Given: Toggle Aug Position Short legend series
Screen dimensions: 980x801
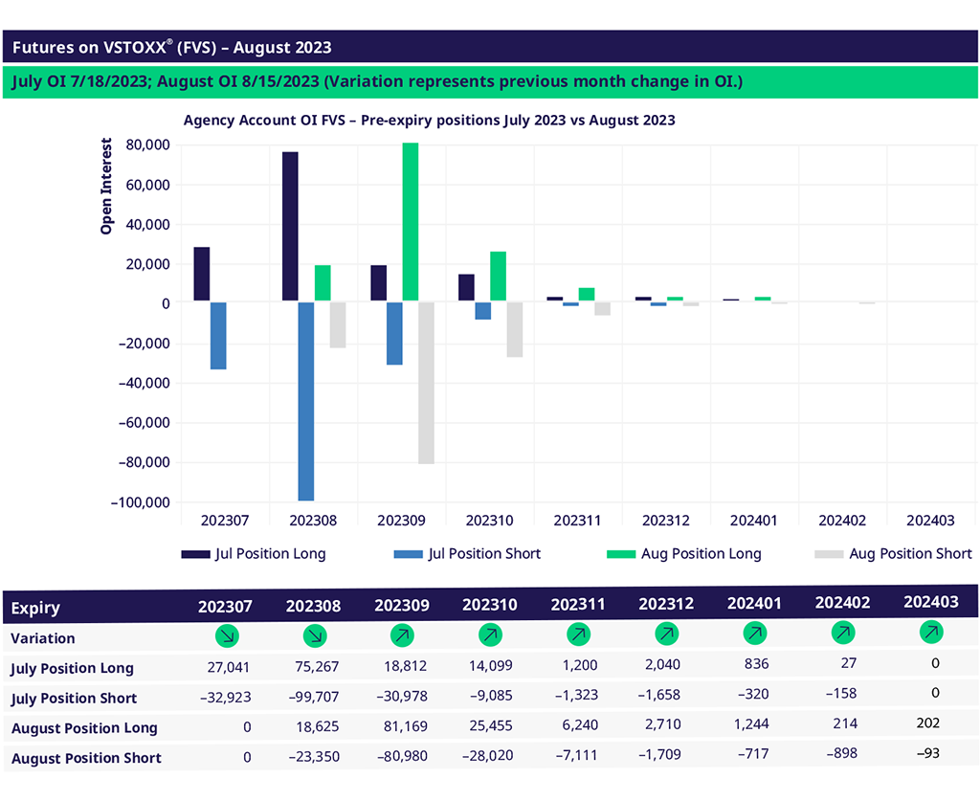Looking at the screenshot, I should pos(892,554).
